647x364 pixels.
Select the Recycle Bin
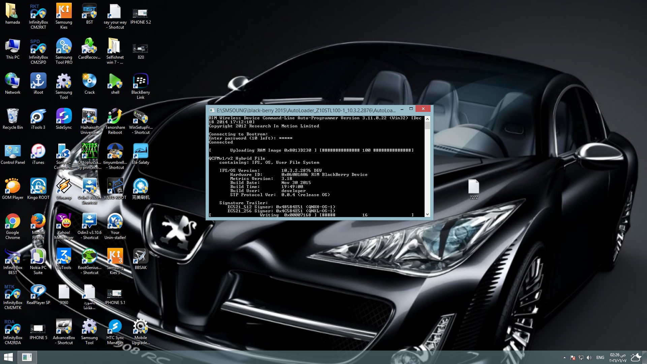12,119
